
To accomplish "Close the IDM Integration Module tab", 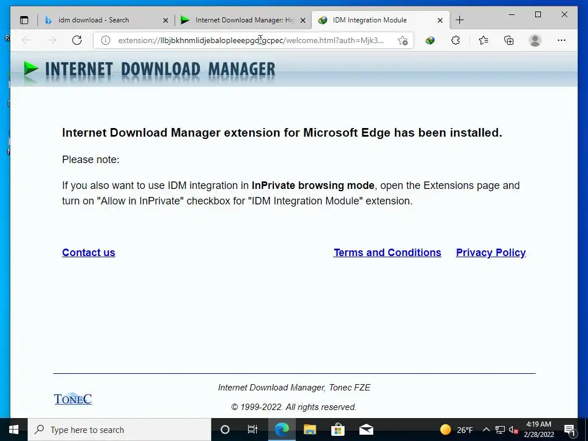I will point(440,20).
